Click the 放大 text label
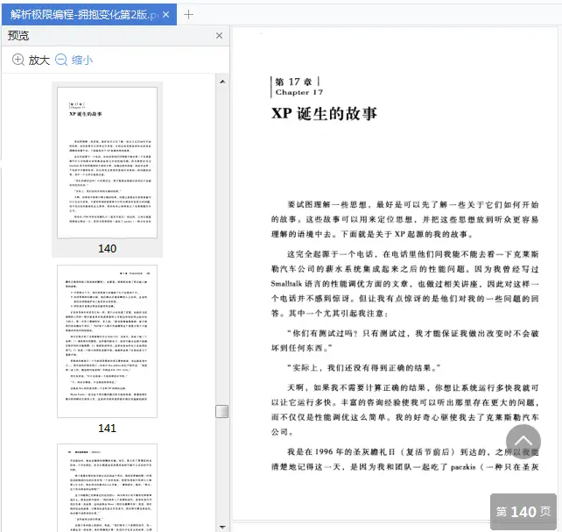 pyautogui.click(x=39, y=60)
